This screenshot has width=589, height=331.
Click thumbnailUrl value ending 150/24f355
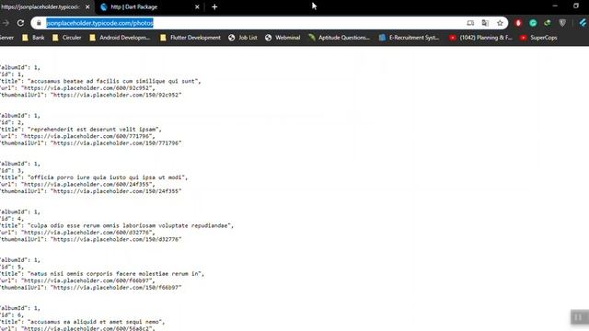(x=116, y=191)
